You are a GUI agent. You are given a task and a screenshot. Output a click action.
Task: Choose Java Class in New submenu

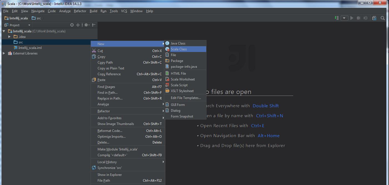tap(185, 43)
